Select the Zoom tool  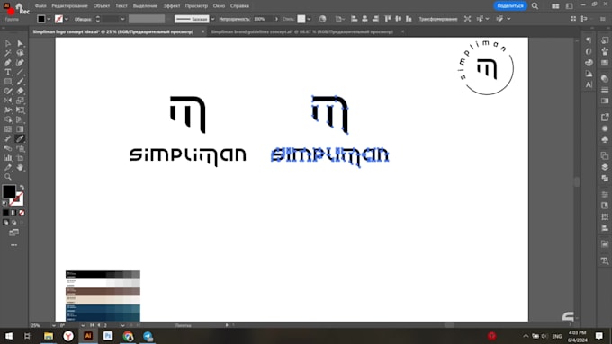(8, 177)
